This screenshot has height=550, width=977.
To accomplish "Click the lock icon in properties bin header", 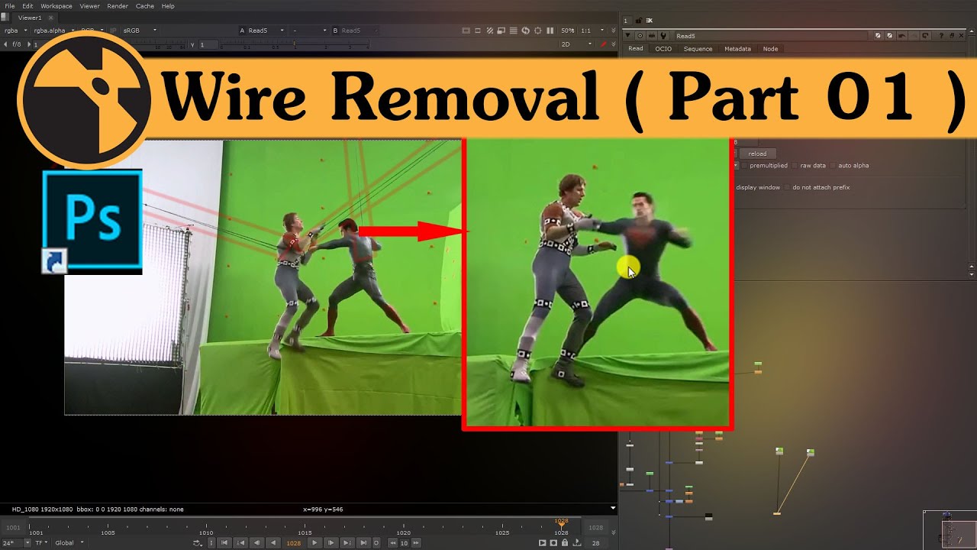I will pyautogui.click(x=639, y=21).
